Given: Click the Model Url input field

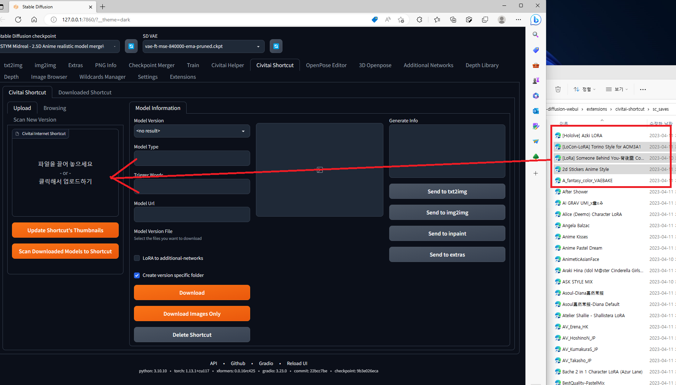Looking at the screenshot, I should tap(192, 214).
